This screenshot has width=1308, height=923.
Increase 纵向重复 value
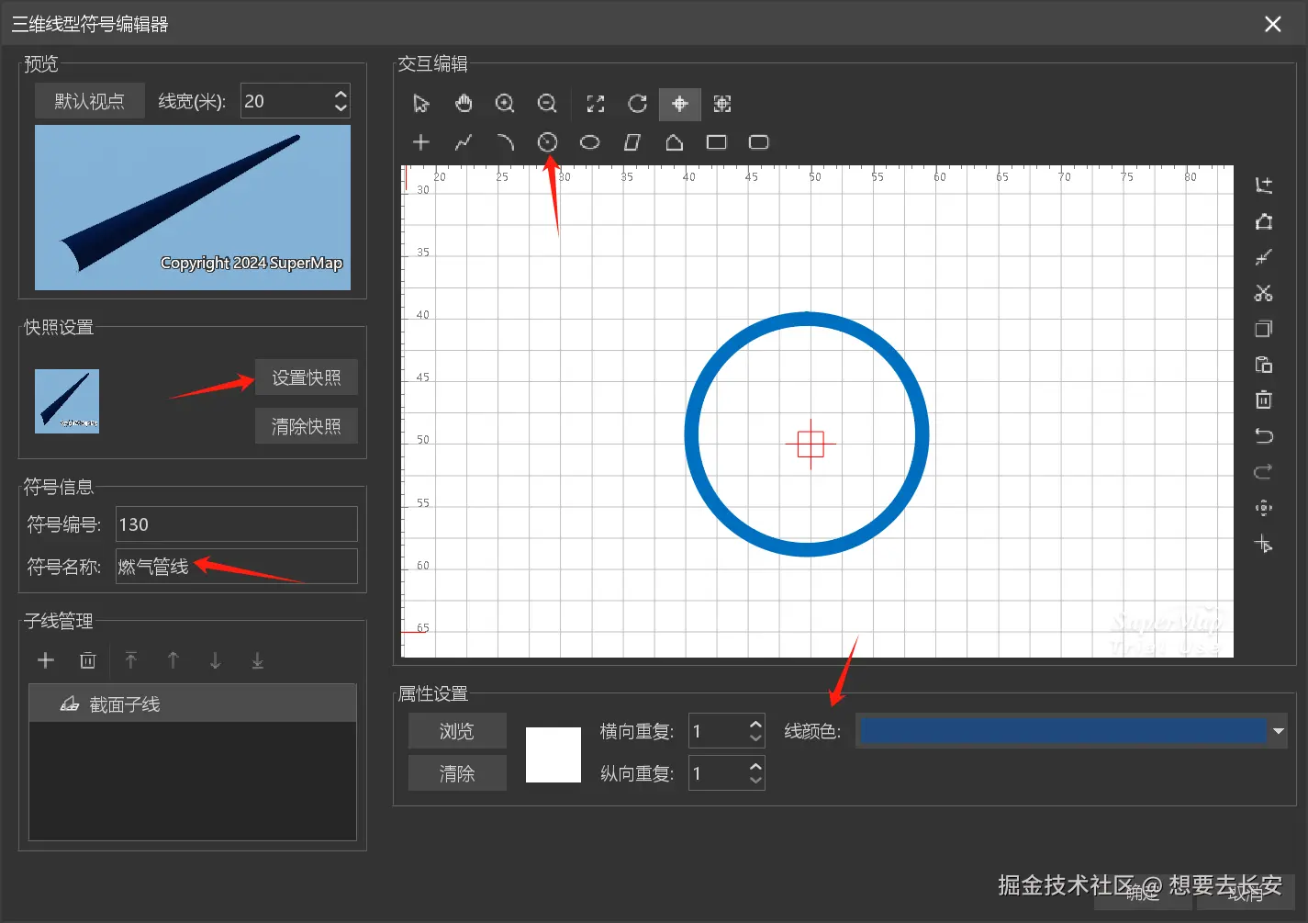755,766
